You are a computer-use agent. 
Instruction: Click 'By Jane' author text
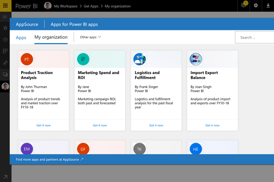tap(83, 87)
